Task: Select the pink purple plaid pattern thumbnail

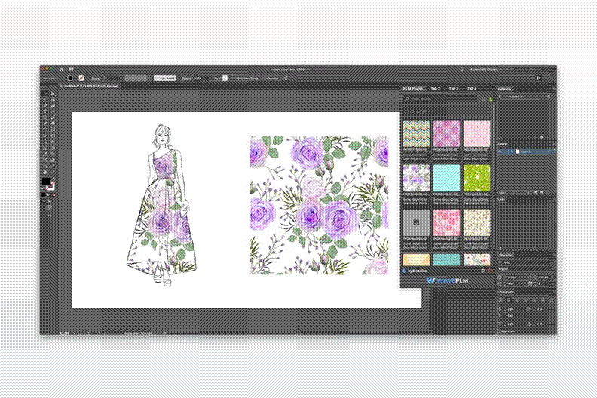Action: pos(446,133)
